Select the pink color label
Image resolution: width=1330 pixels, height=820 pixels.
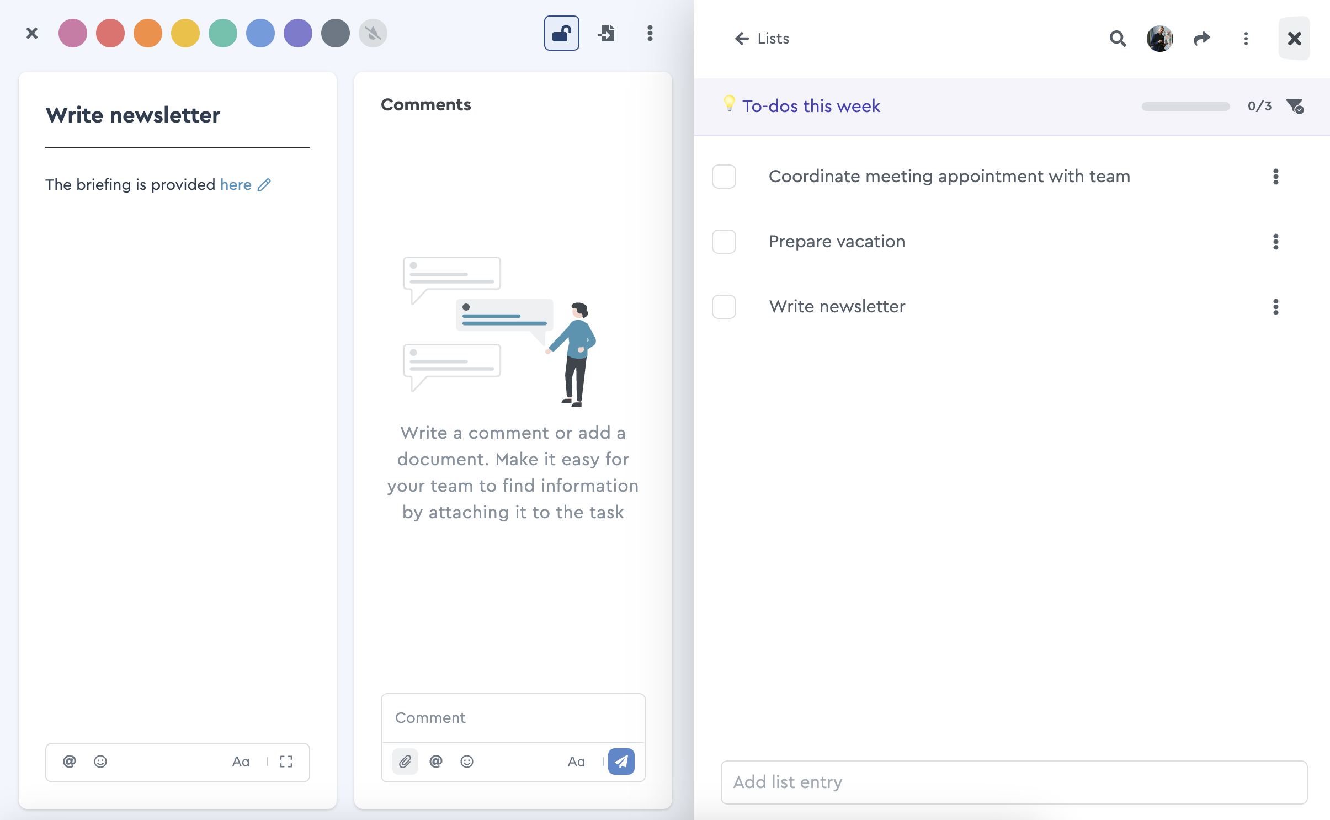(x=73, y=34)
